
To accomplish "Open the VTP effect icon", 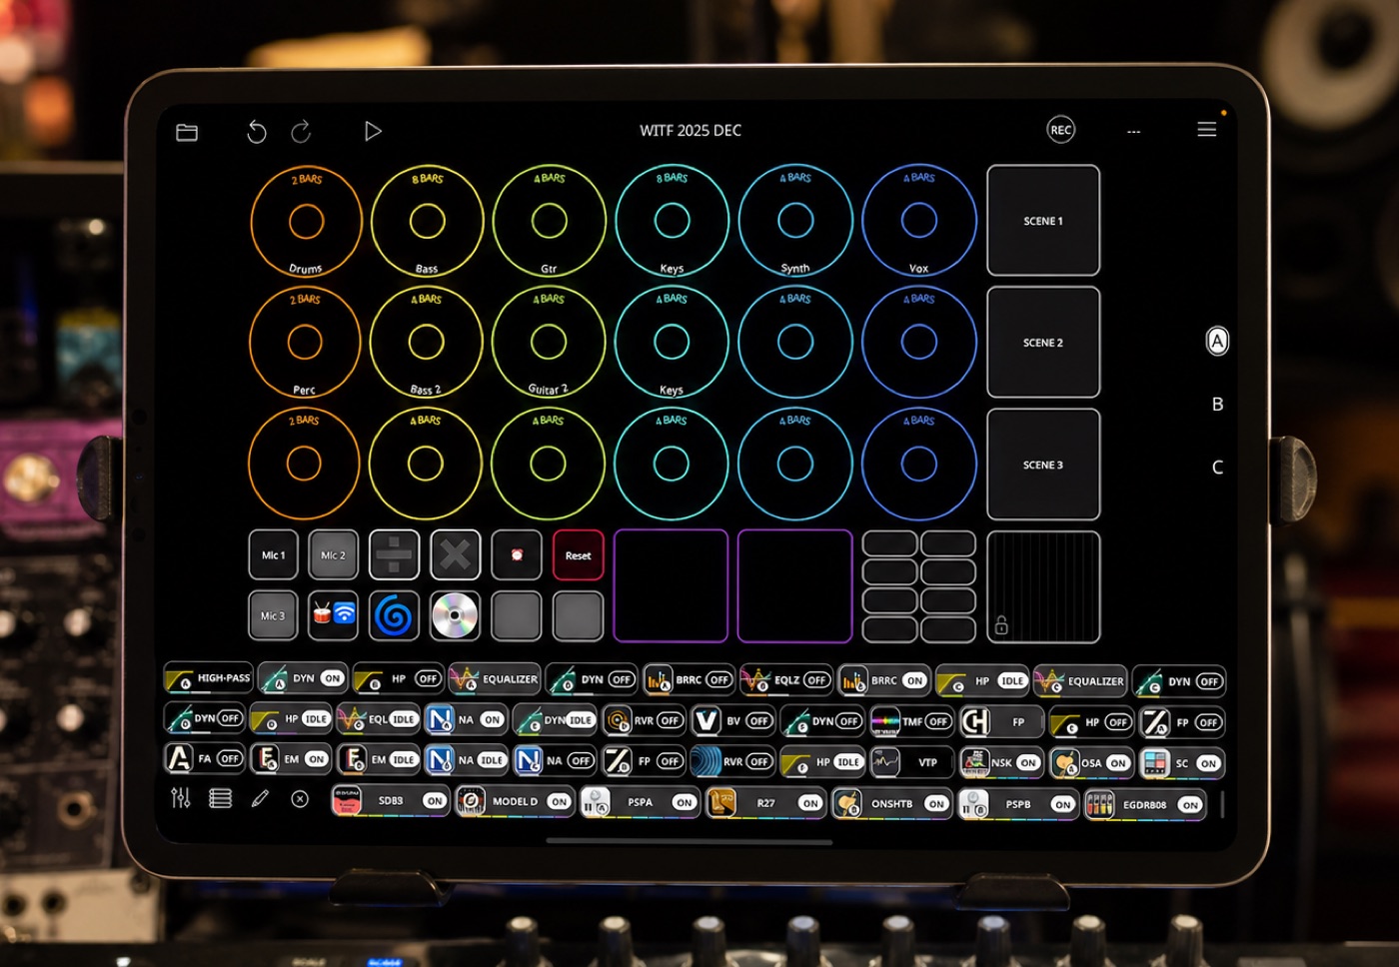I will [x=885, y=762].
